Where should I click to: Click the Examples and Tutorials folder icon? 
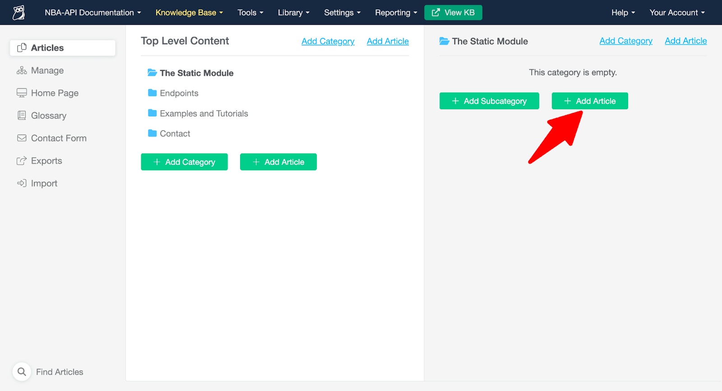point(153,113)
